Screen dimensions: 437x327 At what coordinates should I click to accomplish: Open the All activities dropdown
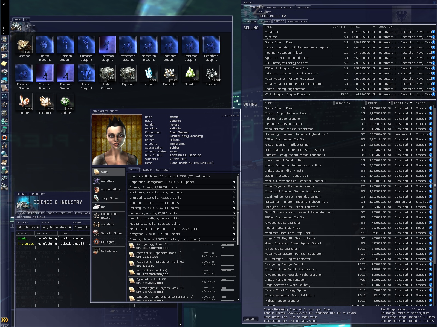click(x=28, y=227)
